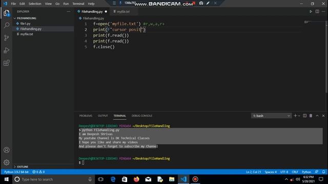Open Run and Debug view
The image size is (328, 184).
pos(7,50)
